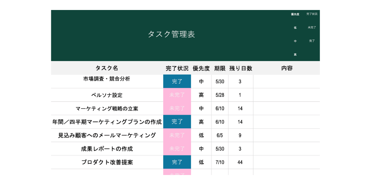Select the タスク名 column header
This screenshot has width=371, height=185.
click(x=107, y=68)
